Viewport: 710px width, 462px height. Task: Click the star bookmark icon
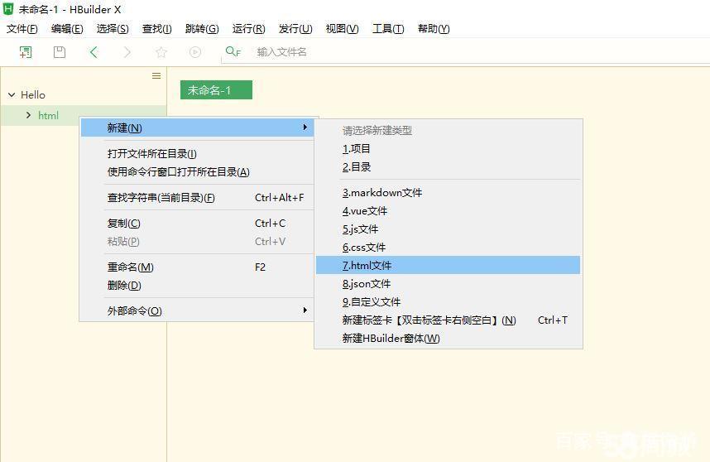tap(161, 52)
